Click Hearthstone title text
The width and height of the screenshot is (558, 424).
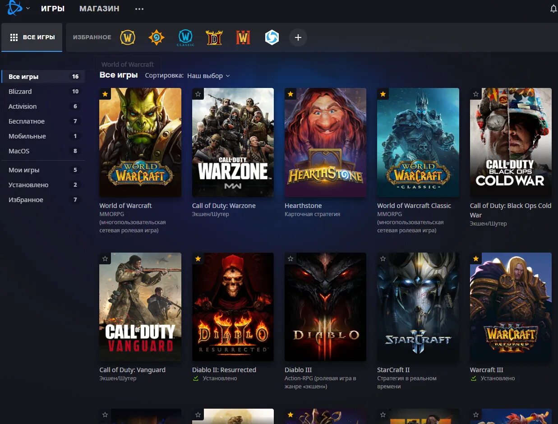click(303, 206)
